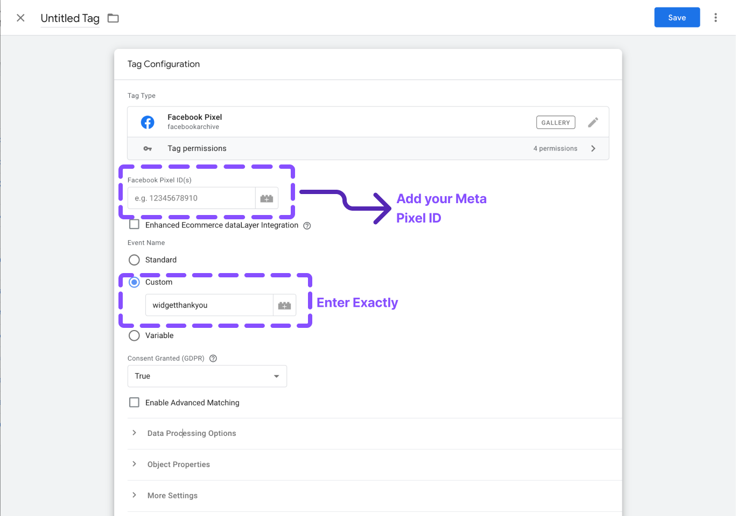Expand the Object Properties section

click(178, 464)
